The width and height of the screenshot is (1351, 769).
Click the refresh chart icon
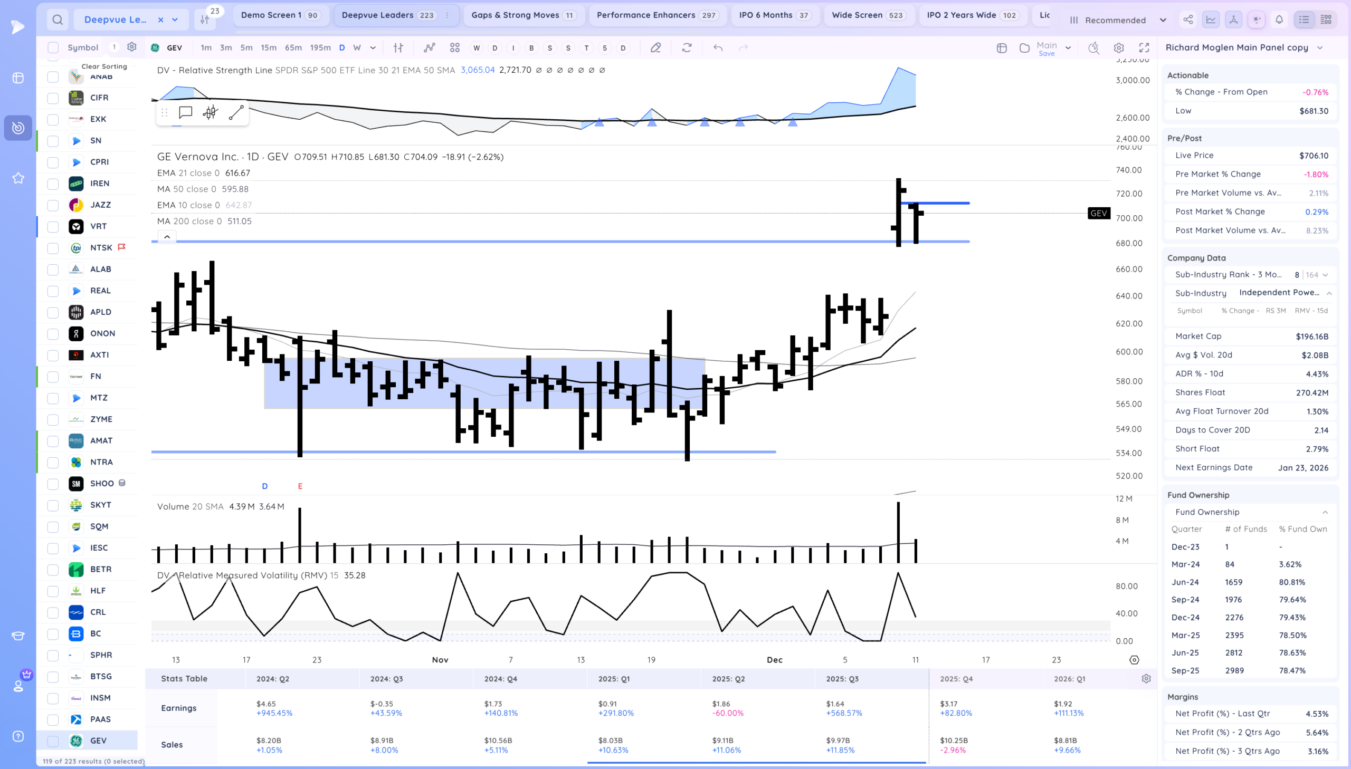click(x=687, y=48)
